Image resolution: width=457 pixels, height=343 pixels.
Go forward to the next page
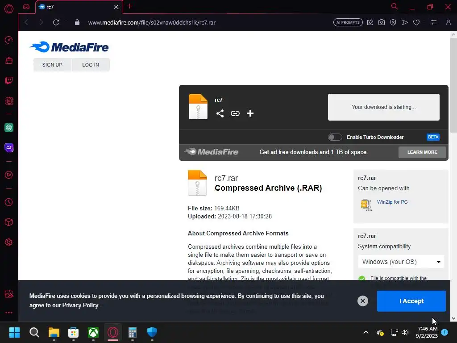point(41,22)
